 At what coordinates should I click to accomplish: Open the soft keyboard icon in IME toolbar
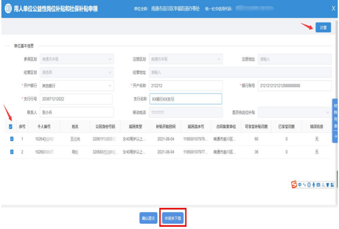tap(319, 185)
